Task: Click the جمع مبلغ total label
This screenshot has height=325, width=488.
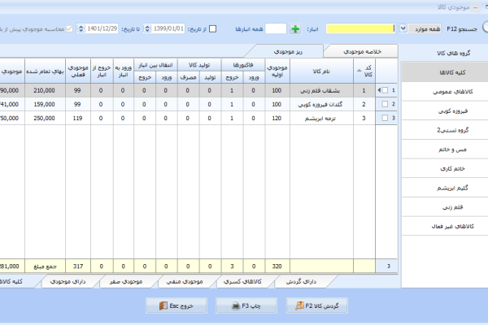Action: click(45, 266)
